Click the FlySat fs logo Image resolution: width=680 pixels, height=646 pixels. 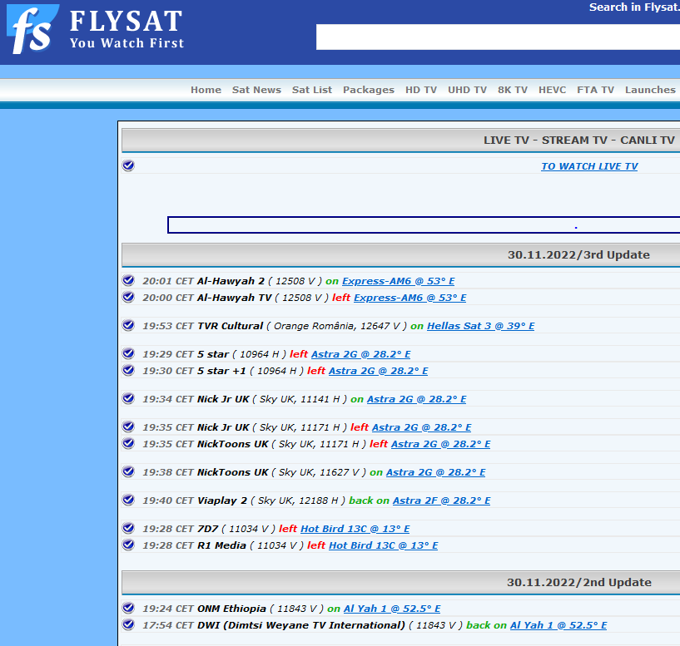[x=32, y=29]
